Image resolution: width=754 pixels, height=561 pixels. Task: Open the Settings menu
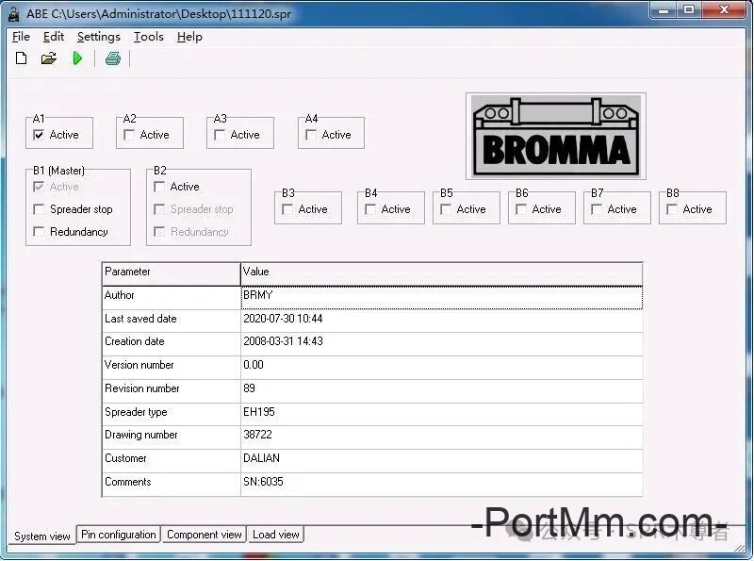coord(98,37)
